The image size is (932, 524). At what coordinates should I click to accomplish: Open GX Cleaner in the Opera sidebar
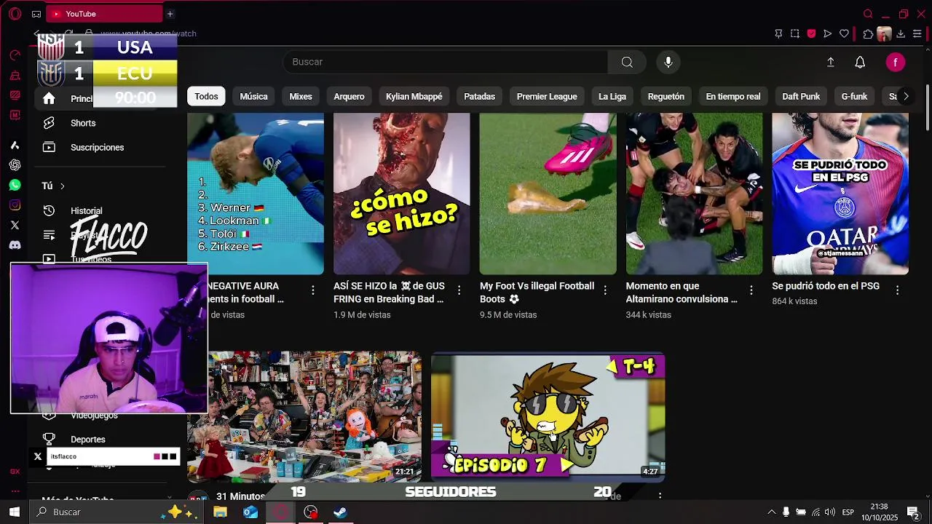15,76
